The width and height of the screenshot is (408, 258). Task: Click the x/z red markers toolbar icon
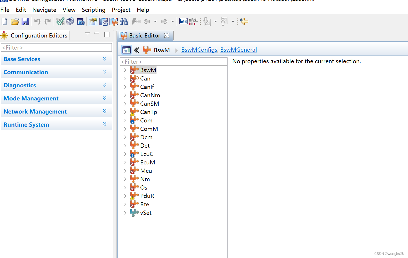tap(193, 21)
